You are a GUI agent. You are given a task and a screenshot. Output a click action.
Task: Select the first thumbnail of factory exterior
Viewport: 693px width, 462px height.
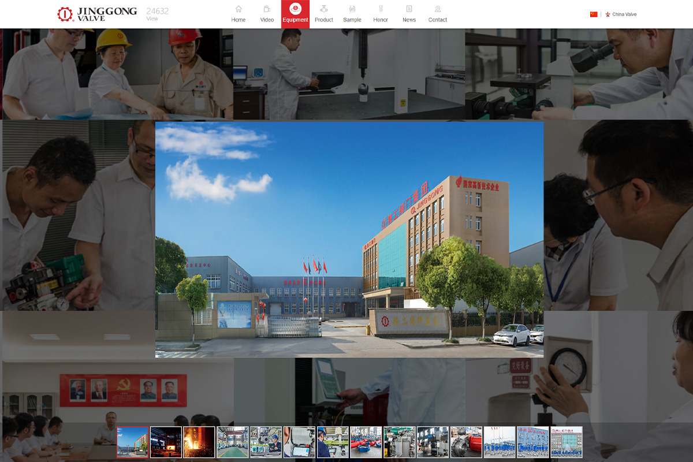pos(132,442)
